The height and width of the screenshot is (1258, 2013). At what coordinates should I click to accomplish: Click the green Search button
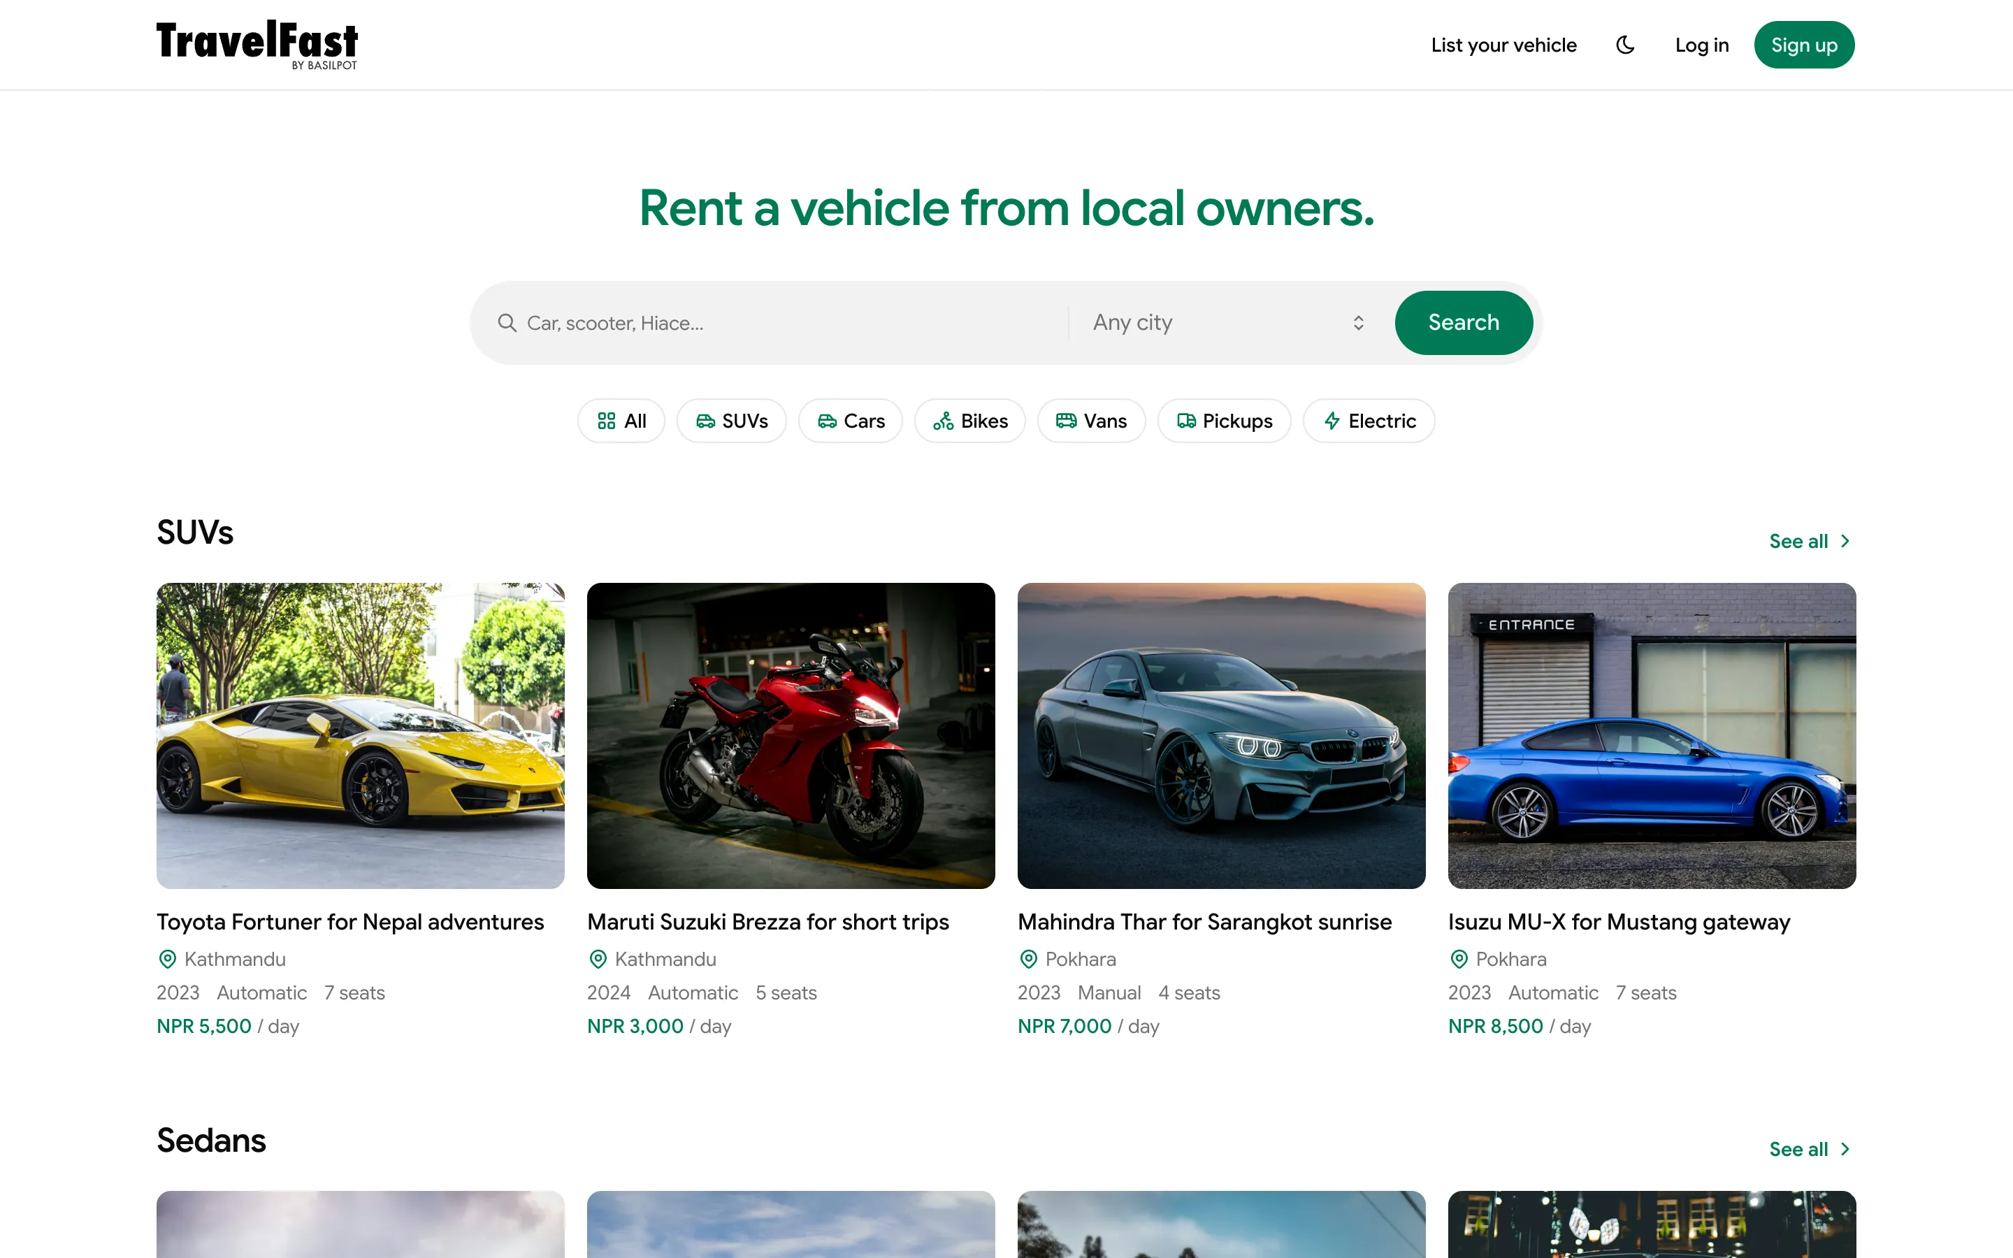pyautogui.click(x=1463, y=323)
